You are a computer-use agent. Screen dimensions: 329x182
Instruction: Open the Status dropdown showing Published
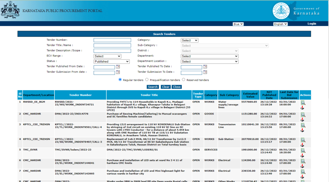[111, 62]
